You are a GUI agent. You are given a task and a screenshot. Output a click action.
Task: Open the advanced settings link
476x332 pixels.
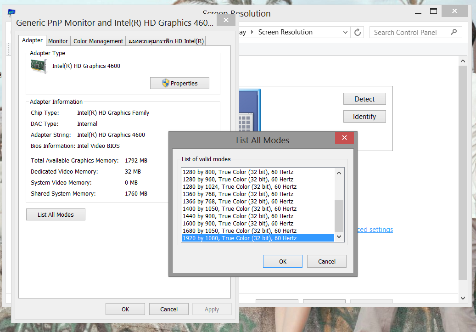(375, 230)
